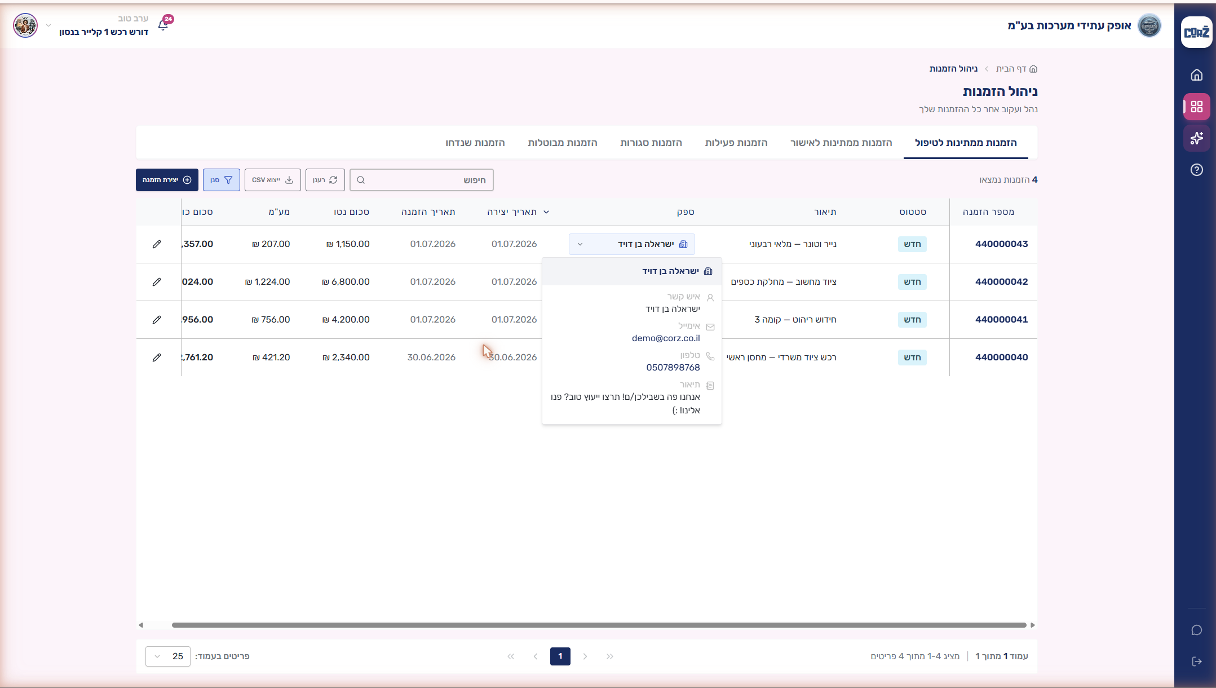Image resolution: width=1216 pixels, height=688 pixels.
Task: Open order number 440000041
Action: pos(1002,320)
